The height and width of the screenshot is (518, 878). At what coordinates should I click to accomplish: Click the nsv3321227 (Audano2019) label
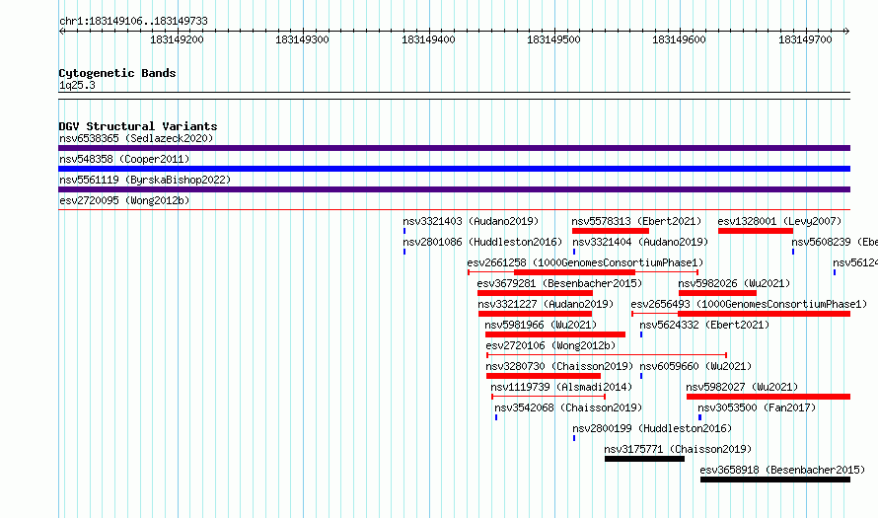tap(546, 304)
